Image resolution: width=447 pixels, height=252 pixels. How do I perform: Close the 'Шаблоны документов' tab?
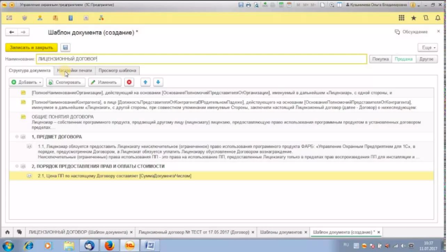click(x=306, y=233)
